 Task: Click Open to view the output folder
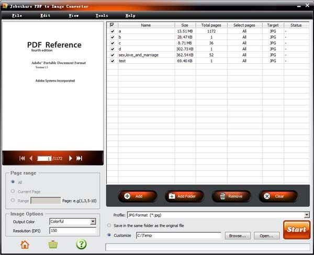266,236
